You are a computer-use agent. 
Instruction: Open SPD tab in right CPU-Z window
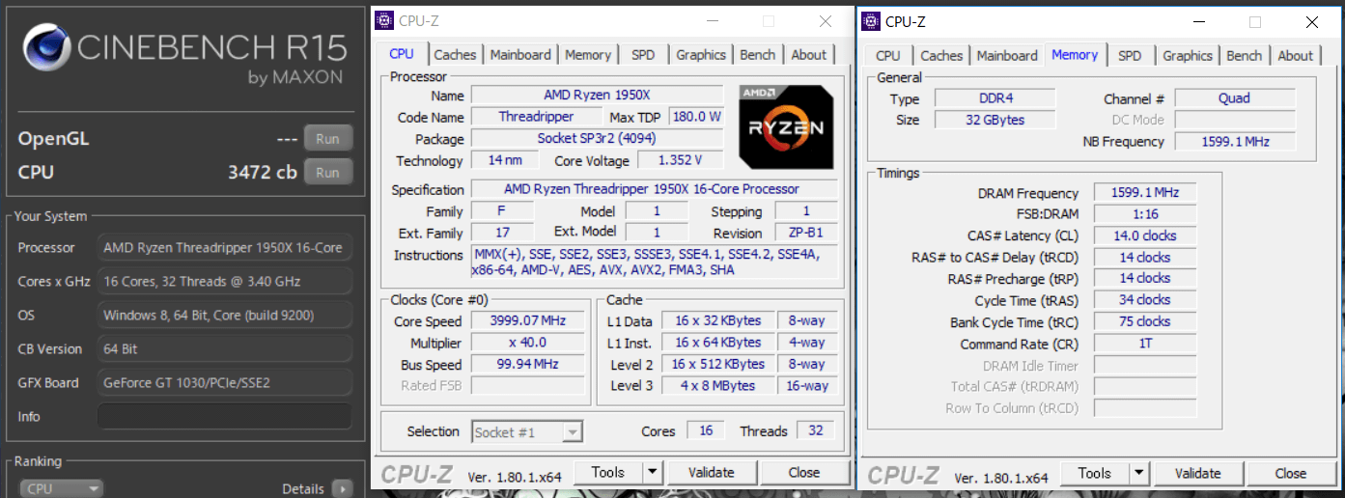(1130, 56)
